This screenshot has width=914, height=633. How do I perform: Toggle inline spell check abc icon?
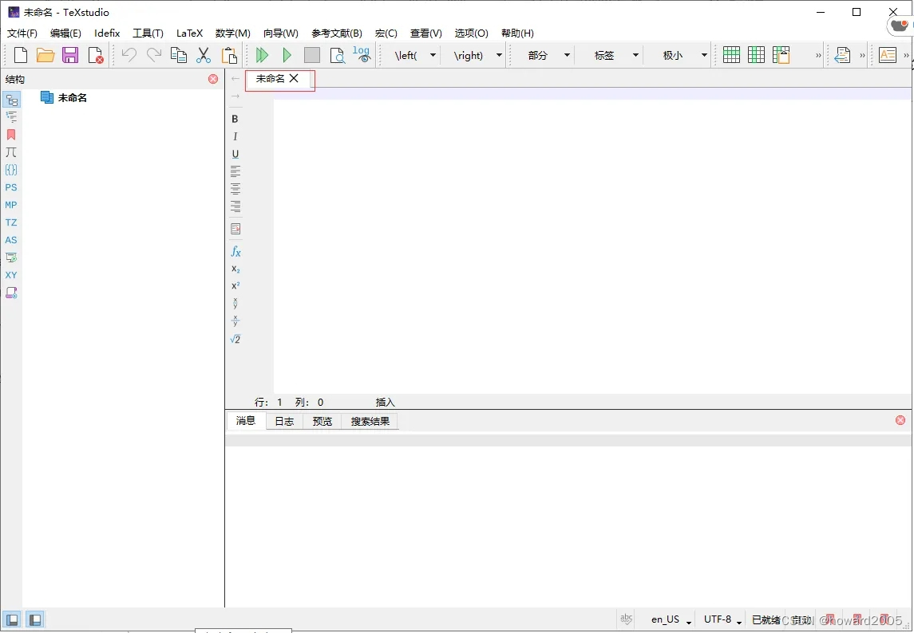pos(627,619)
